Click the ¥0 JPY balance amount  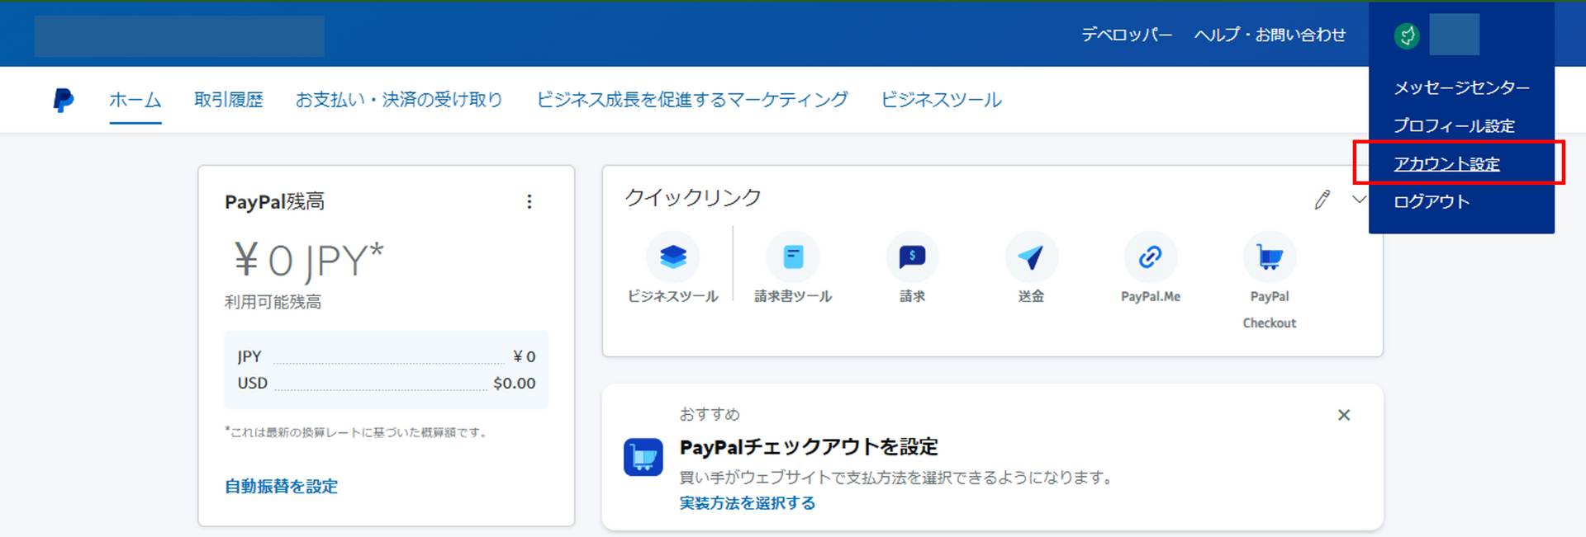pos(309,260)
